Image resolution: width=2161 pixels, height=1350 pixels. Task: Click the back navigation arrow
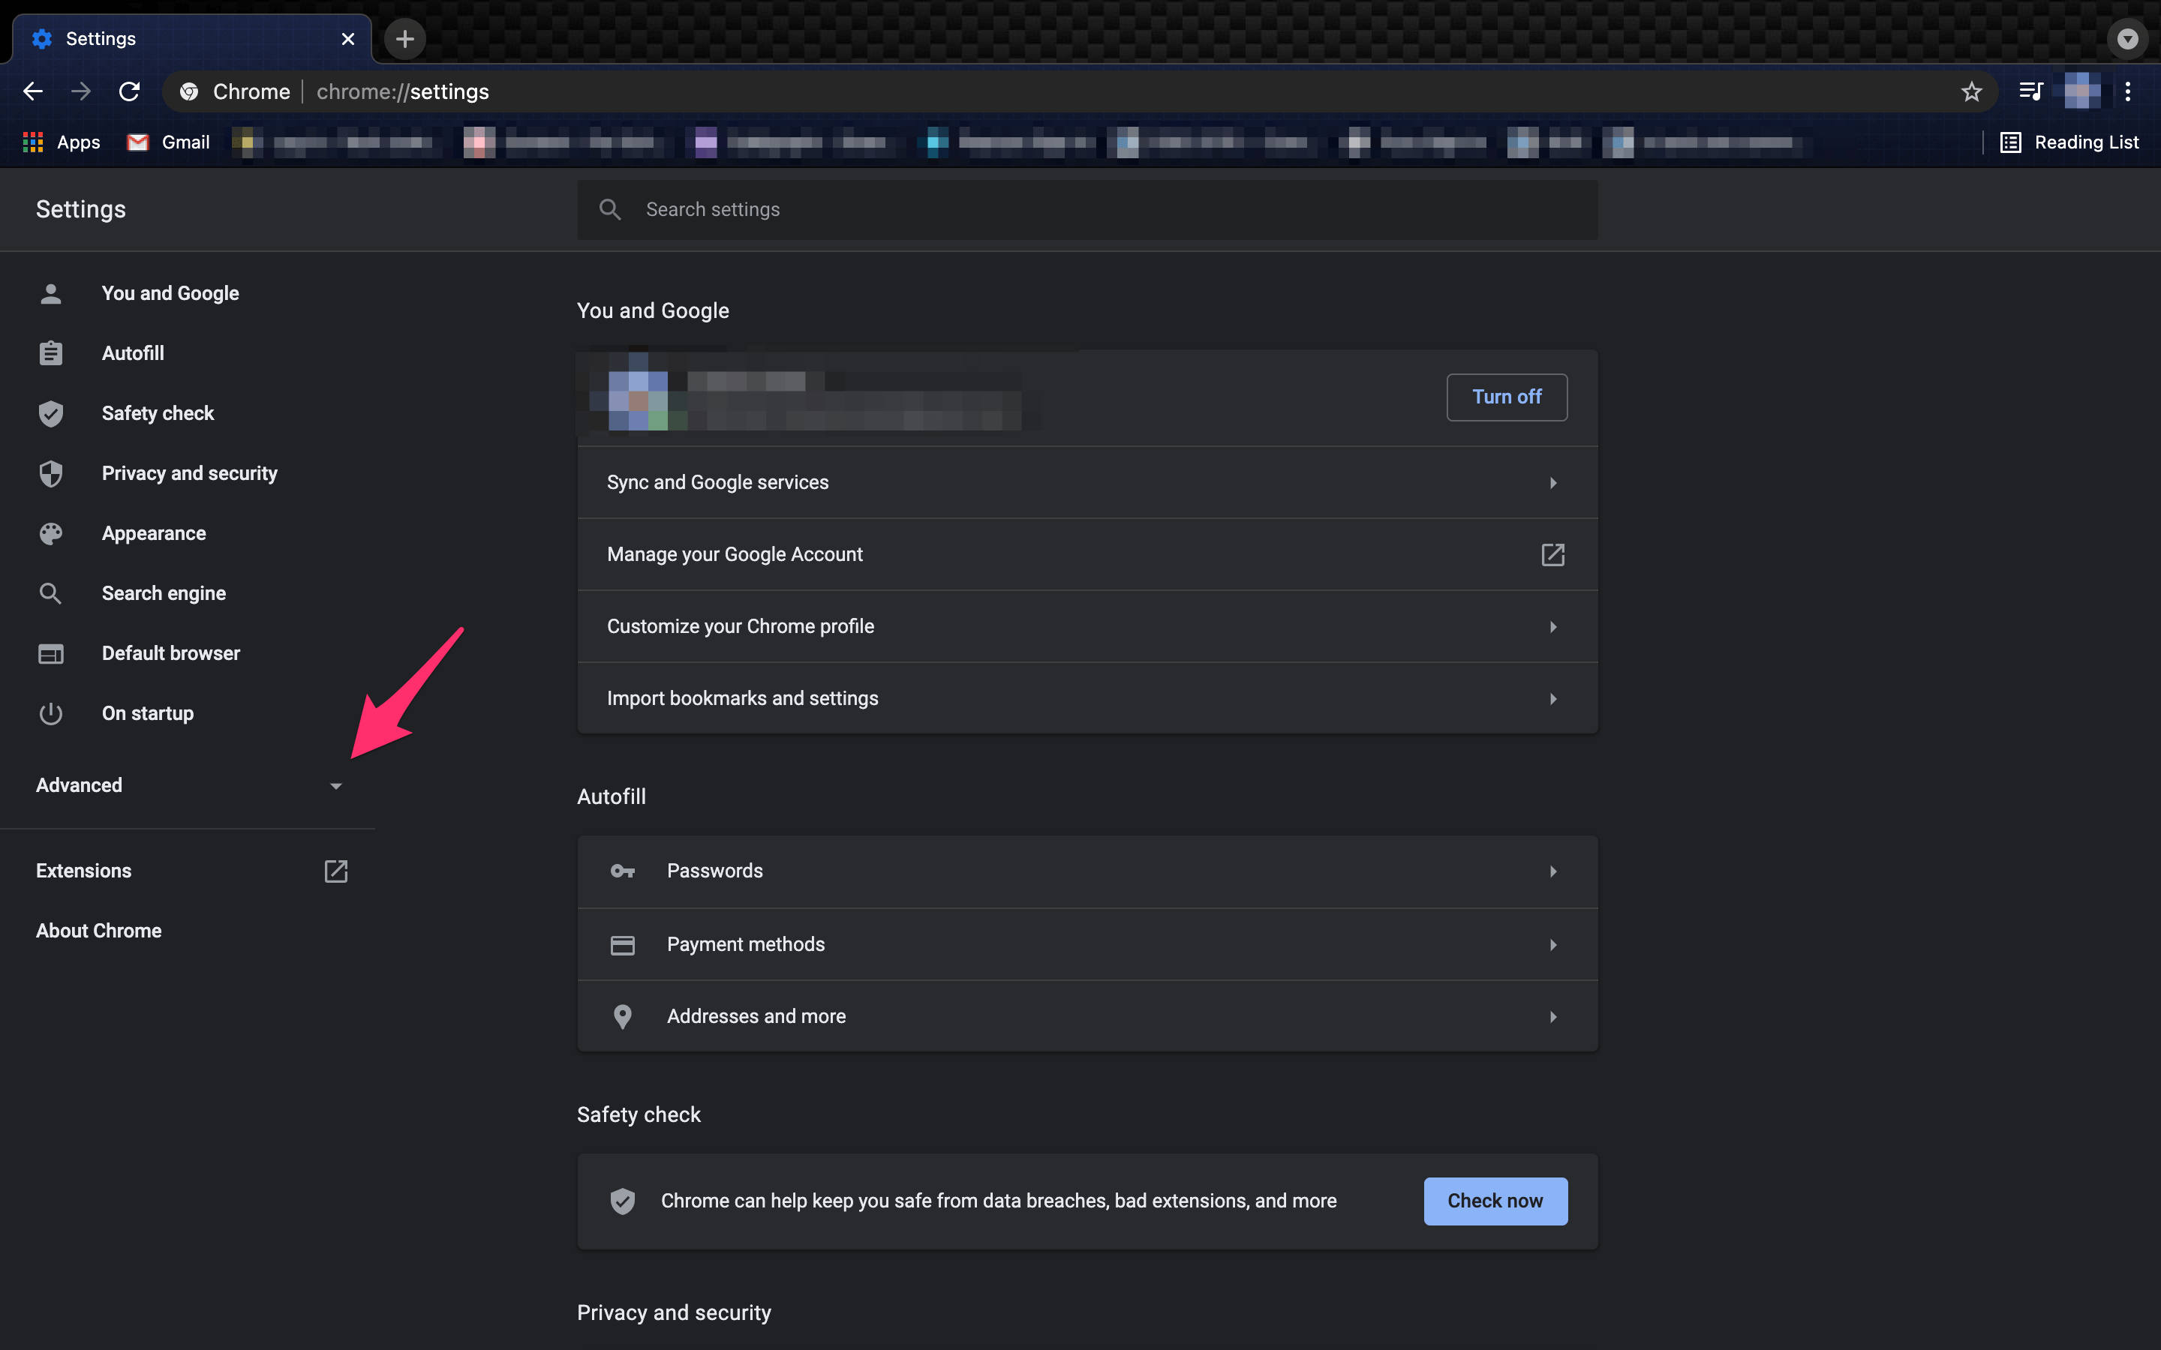[x=33, y=91]
